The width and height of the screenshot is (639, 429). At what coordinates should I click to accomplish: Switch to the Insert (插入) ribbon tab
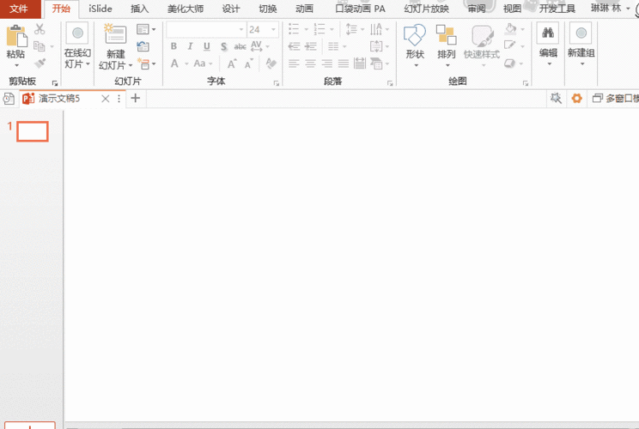click(139, 9)
